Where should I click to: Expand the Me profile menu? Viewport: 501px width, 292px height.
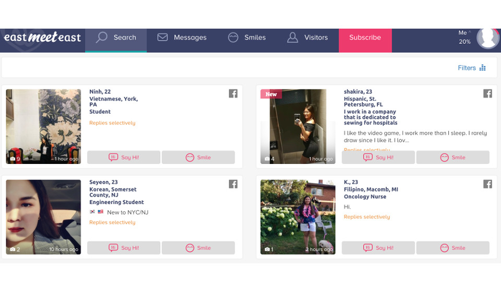pos(464,37)
